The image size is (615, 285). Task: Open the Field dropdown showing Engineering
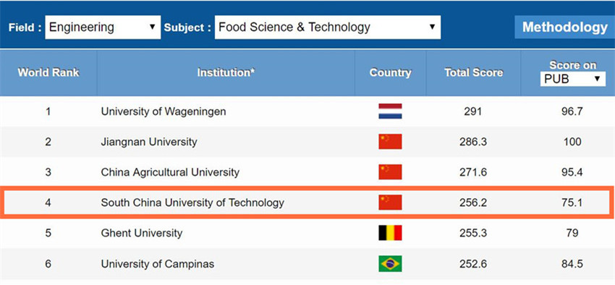click(x=103, y=27)
